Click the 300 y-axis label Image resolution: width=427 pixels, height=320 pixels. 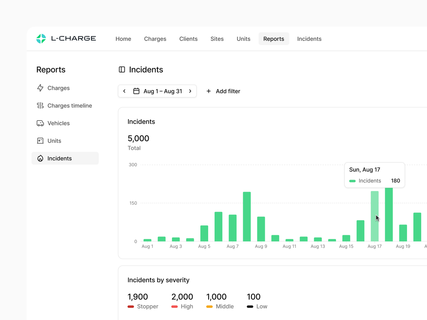(x=133, y=165)
